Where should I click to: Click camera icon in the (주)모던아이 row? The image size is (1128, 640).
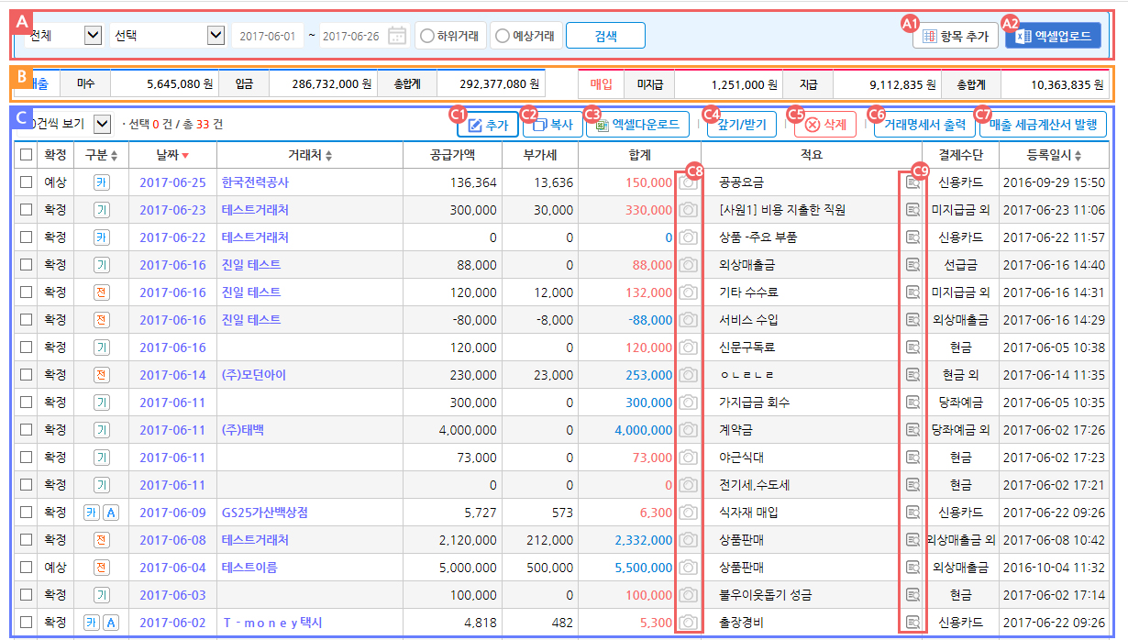pyautogui.click(x=689, y=375)
